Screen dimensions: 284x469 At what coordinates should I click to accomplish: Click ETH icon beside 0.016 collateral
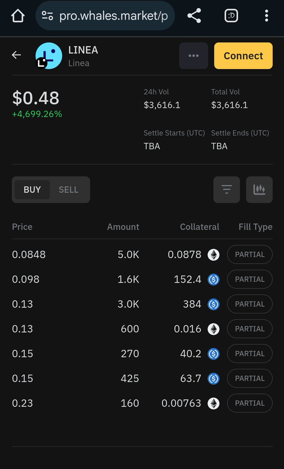click(213, 329)
